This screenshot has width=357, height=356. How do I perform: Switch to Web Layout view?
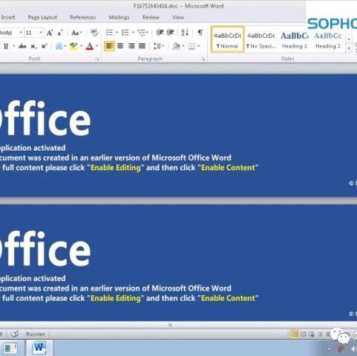click(x=312, y=334)
